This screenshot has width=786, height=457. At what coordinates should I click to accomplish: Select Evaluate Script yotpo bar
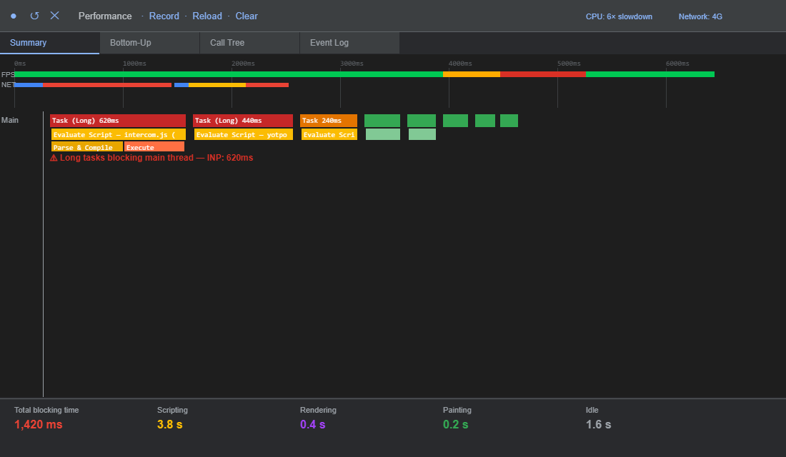[243, 134]
